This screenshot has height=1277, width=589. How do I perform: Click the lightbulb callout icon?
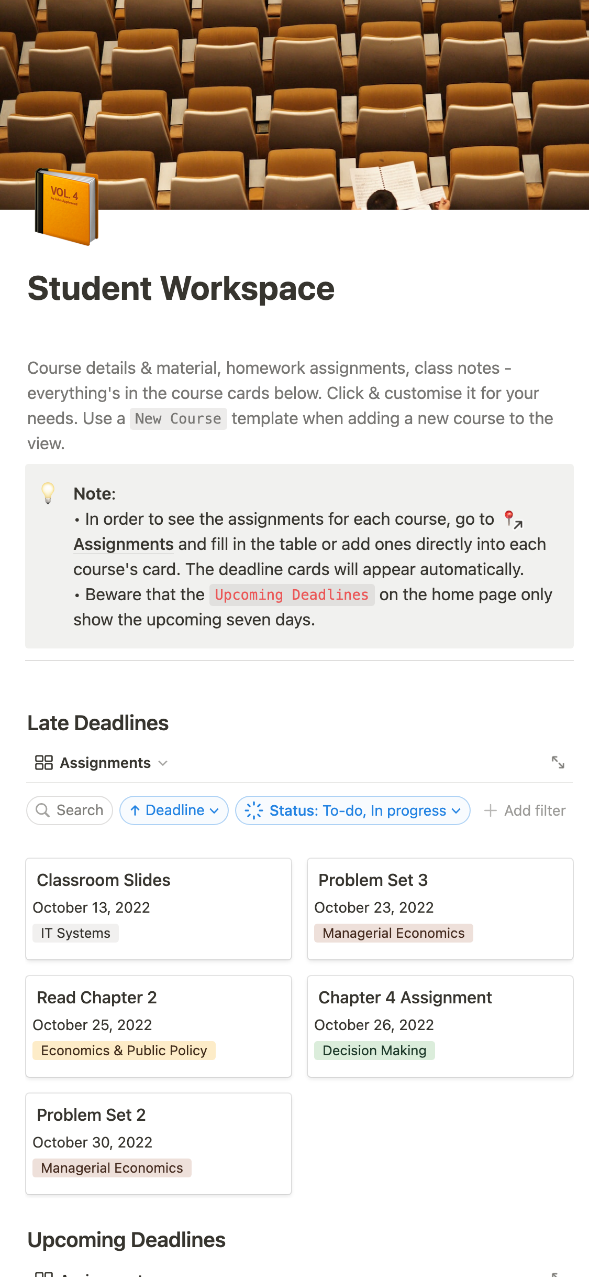[48, 493]
